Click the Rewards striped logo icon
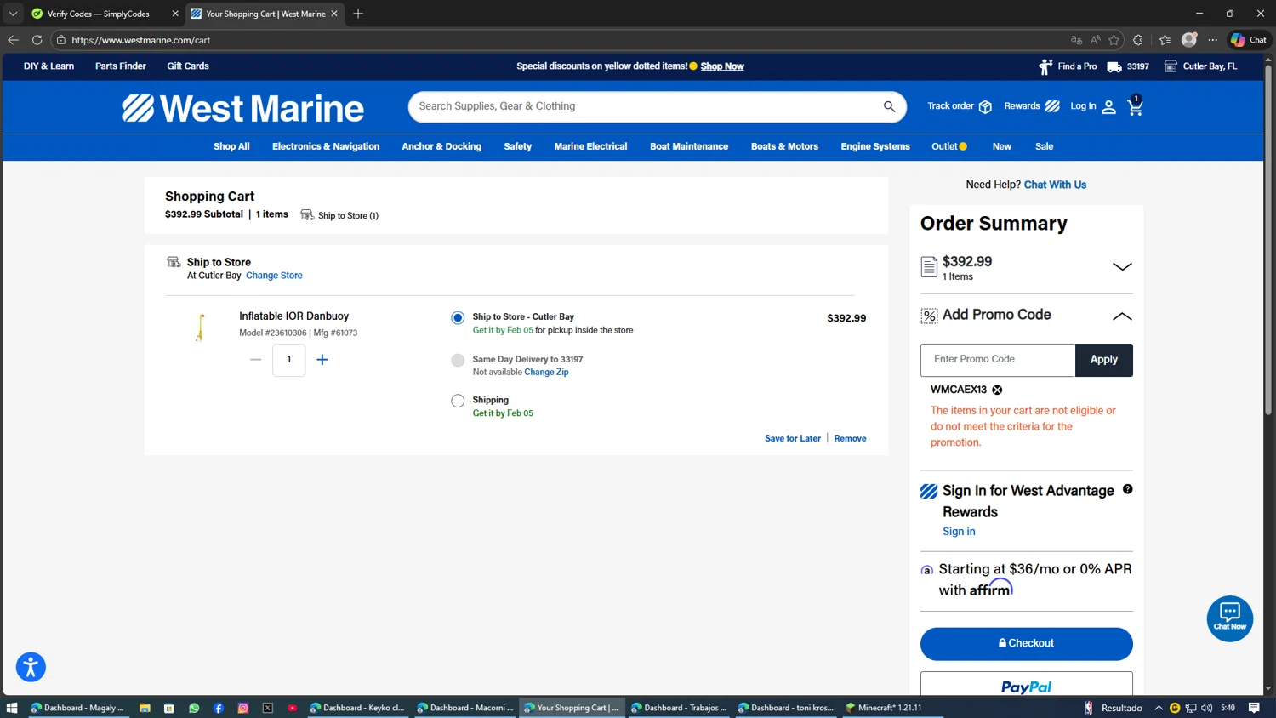This screenshot has height=718, width=1276. pos(1052,106)
